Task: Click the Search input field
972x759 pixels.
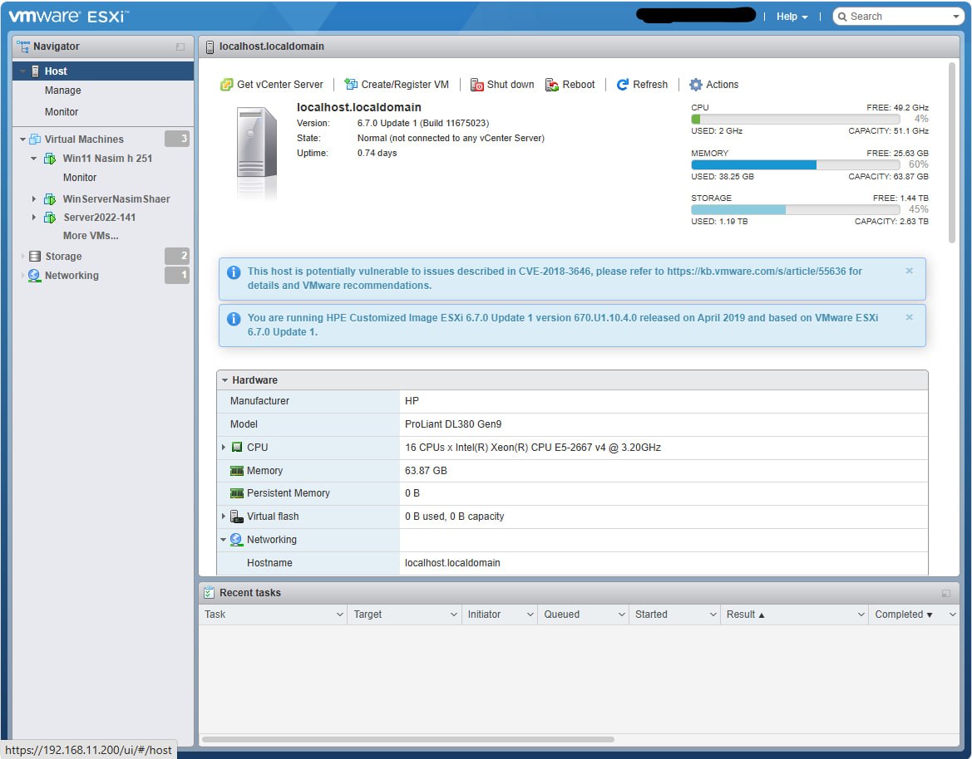Action: point(898,17)
